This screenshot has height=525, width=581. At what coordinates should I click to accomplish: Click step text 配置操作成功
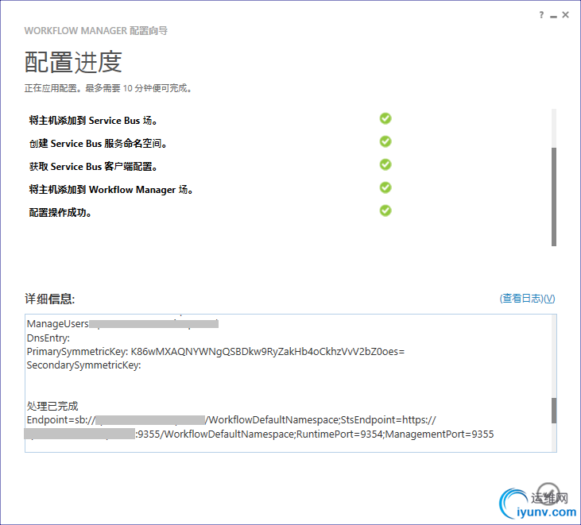[x=60, y=213]
